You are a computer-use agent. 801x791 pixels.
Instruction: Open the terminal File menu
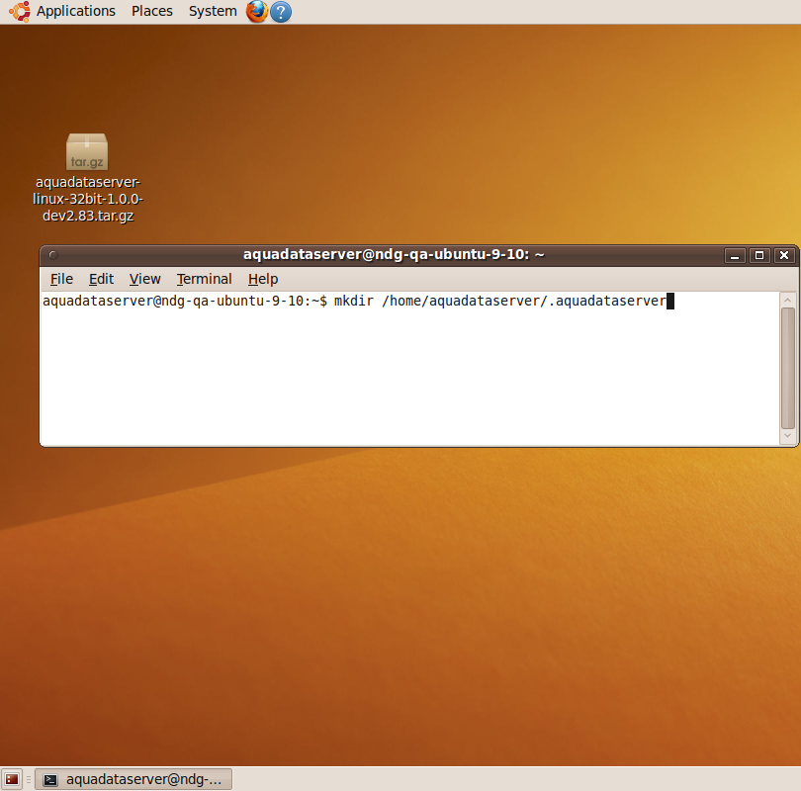point(62,279)
